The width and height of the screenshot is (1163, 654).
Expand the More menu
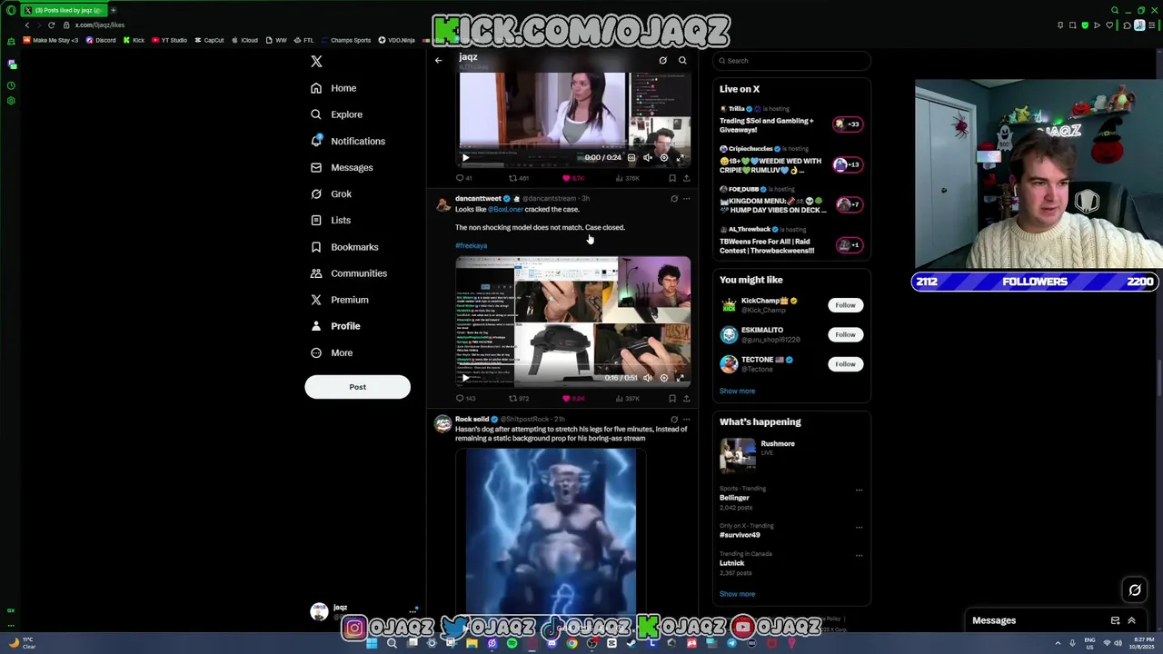click(332, 352)
